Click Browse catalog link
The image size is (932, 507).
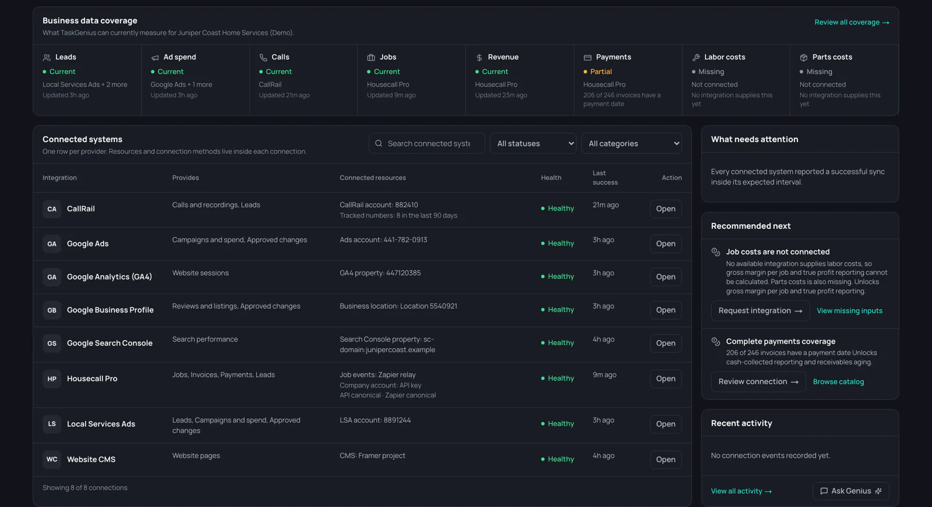pos(838,382)
